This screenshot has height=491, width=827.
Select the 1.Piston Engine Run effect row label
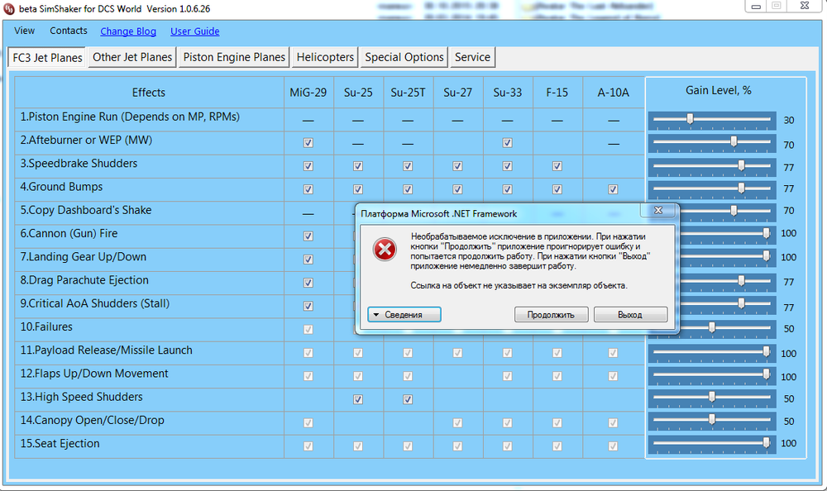click(x=130, y=117)
